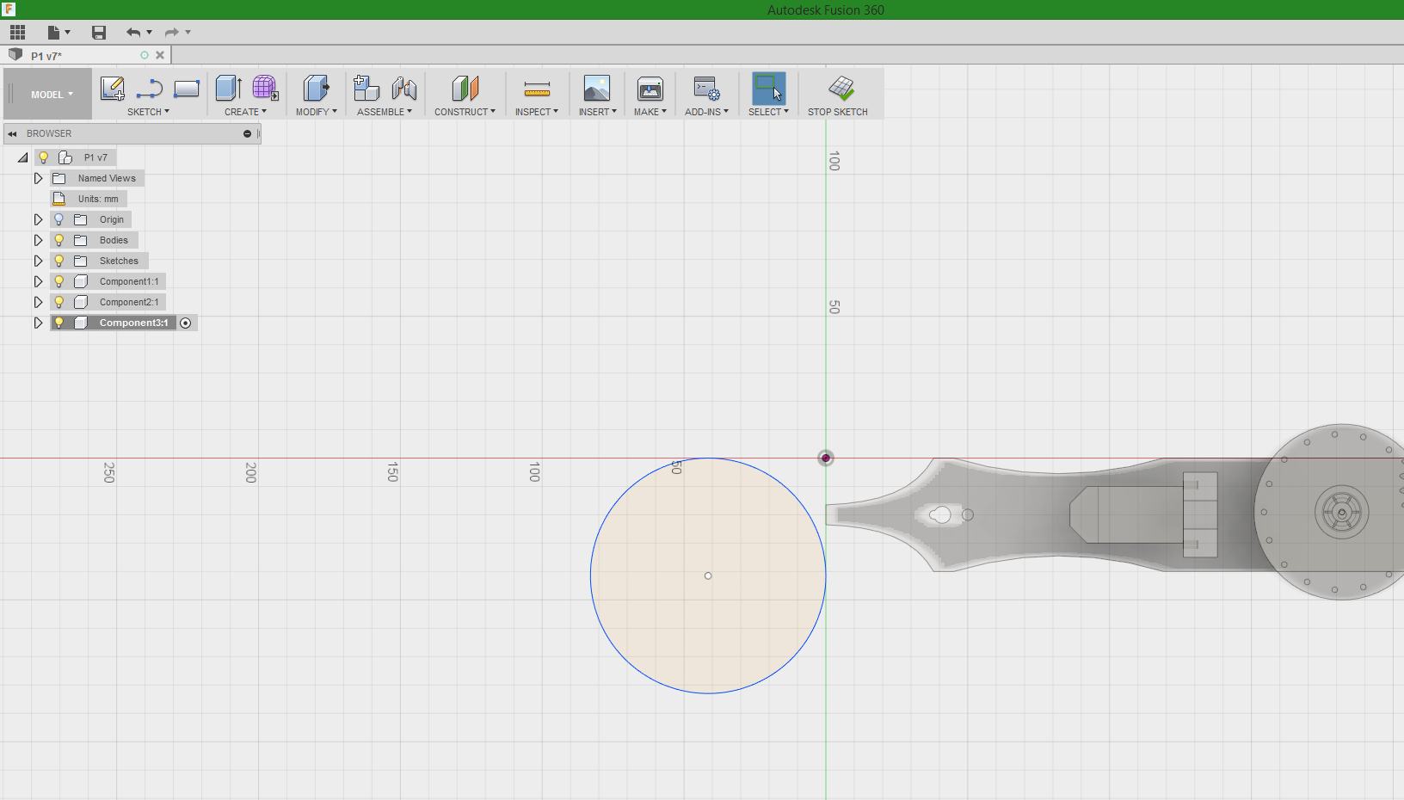This screenshot has width=1404, height=800.
Task: Click the New Component assemble icon
Action: point(366,88)
